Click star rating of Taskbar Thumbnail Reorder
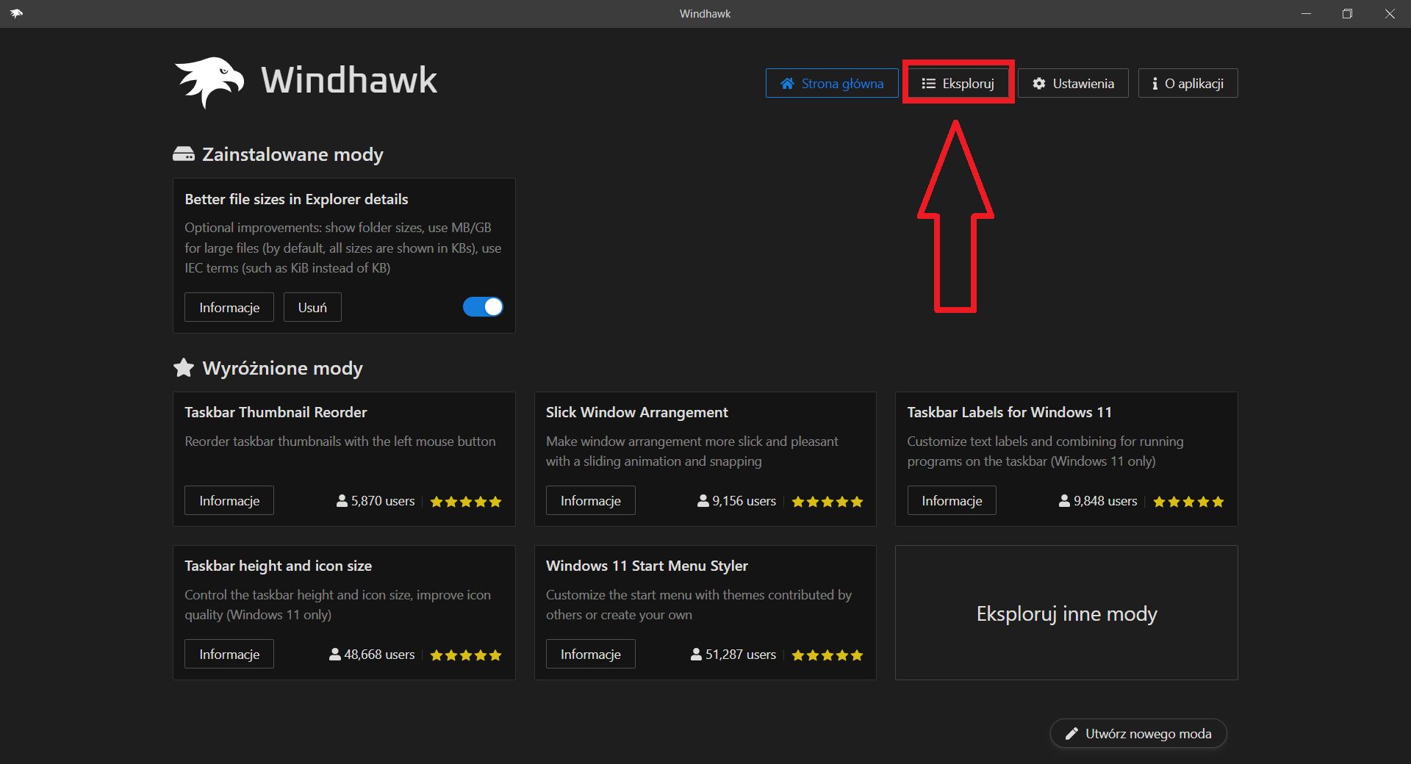The width and height of the screenshot is (1411, 764). coord(466,502)
